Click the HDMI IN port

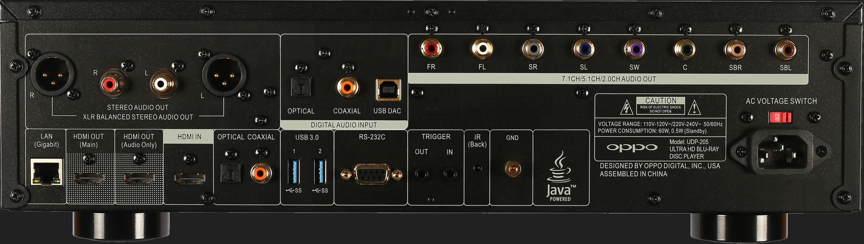click(x=189, y=179)
